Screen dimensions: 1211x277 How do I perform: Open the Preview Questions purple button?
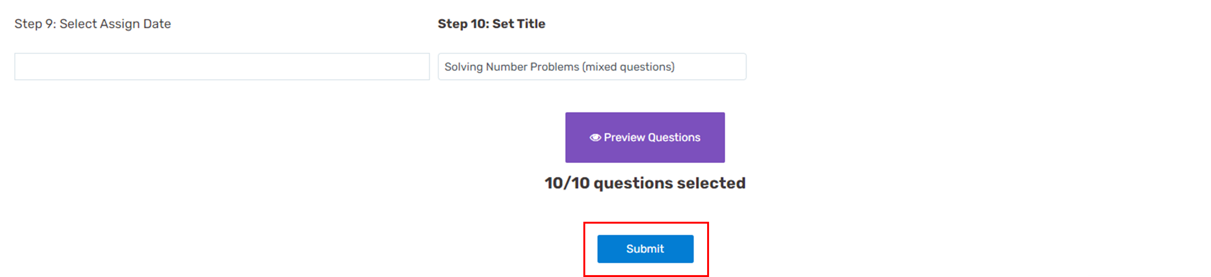(645, 137)
